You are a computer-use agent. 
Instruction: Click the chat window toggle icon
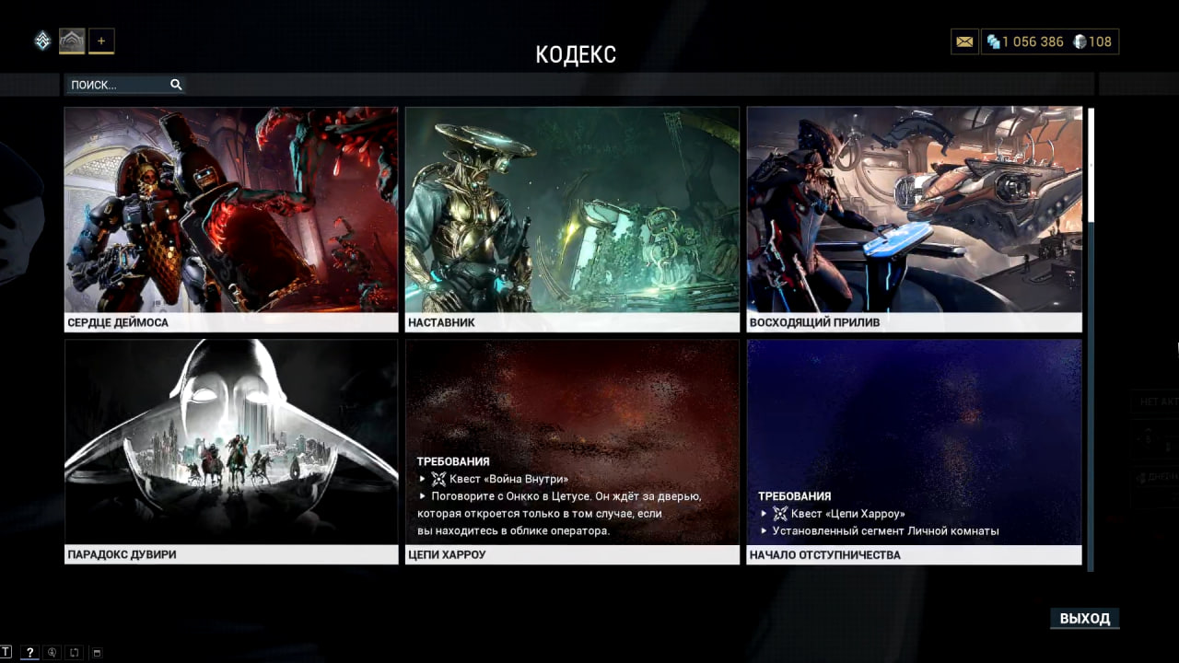[x=97, y=653]
